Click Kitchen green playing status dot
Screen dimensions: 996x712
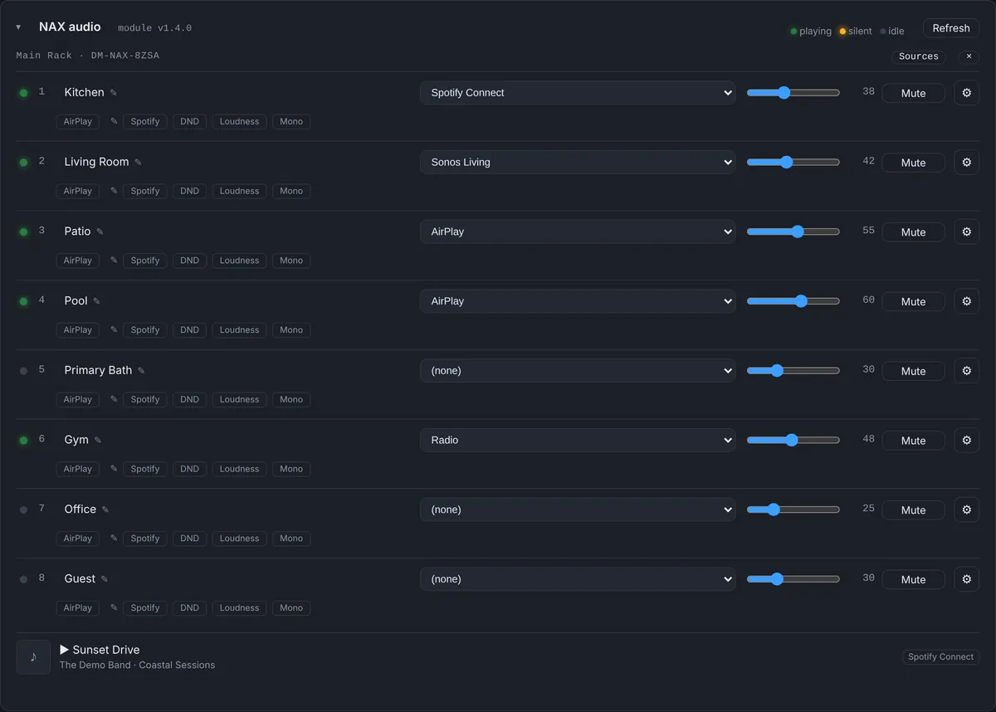coord(23,93)
